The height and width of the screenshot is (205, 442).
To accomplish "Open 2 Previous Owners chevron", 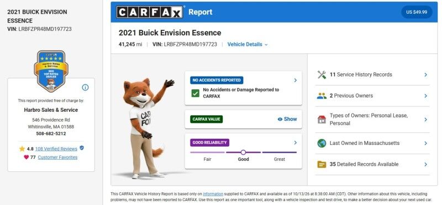I will pyautogui.click(x=425, y=96).
